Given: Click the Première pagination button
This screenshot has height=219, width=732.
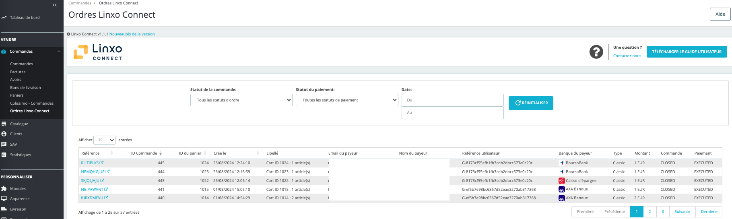Looking at the screenshot, I should click(x=585, y=211).
